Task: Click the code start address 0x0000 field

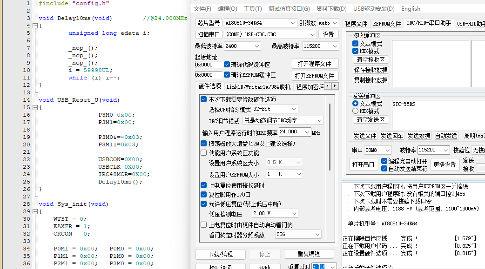Action: point(209,65)
